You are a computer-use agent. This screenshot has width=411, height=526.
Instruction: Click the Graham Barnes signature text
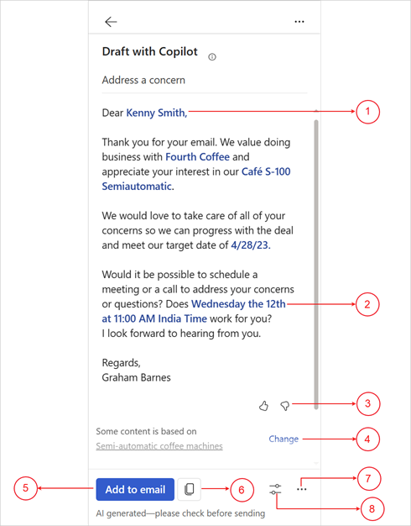(x=137, y=377)
